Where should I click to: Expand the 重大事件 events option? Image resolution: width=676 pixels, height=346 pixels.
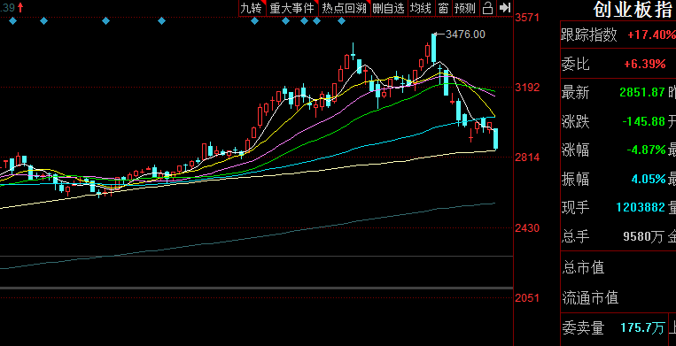point(292,8)
